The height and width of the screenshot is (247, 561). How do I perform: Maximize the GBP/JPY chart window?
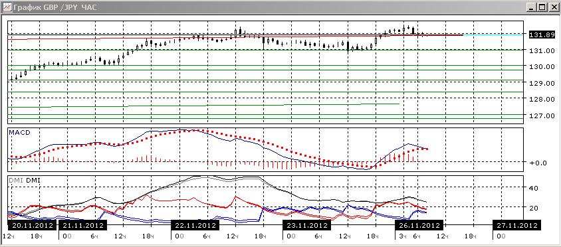(542, 7)
